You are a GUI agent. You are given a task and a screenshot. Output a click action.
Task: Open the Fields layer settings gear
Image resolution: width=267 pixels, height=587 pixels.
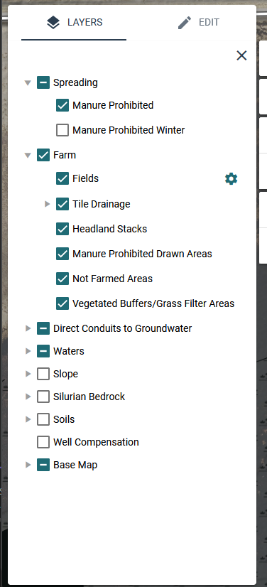231,179
